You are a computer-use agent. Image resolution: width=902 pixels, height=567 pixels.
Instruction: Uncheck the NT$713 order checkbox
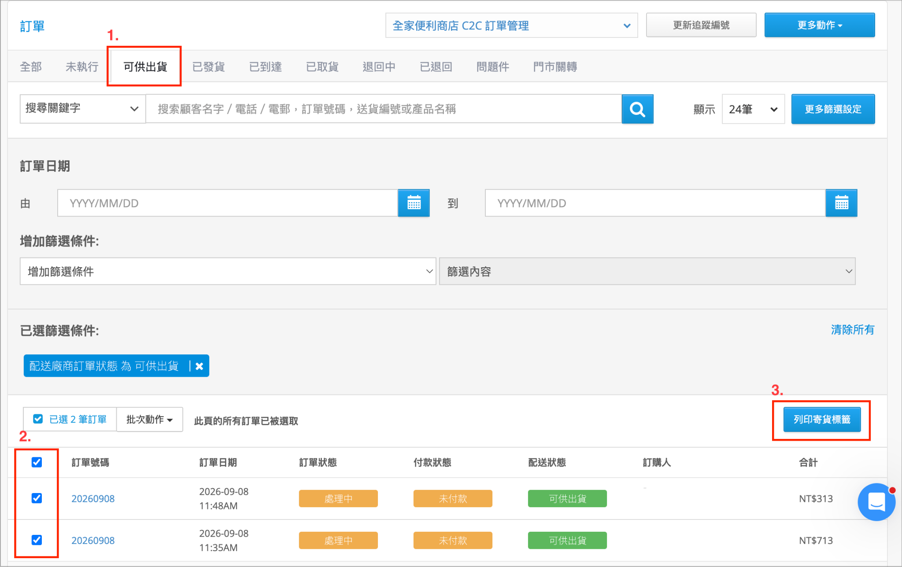[37, 540]
